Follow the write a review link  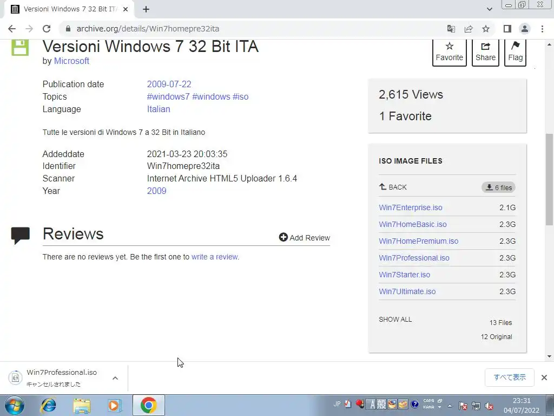tap(214, 257)
